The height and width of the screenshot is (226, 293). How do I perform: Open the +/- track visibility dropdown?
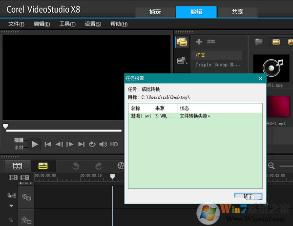pos(25,183)
